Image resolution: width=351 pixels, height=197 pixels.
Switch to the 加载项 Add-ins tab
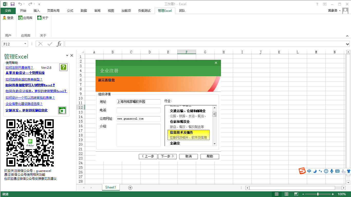(x=126, y=11)
